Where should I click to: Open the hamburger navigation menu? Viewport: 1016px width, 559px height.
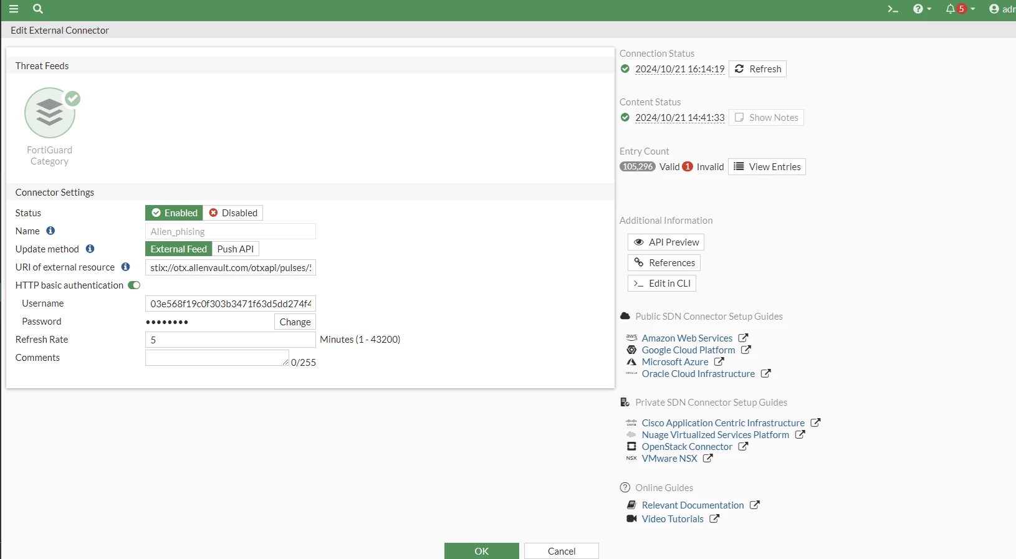coord(13,9)
